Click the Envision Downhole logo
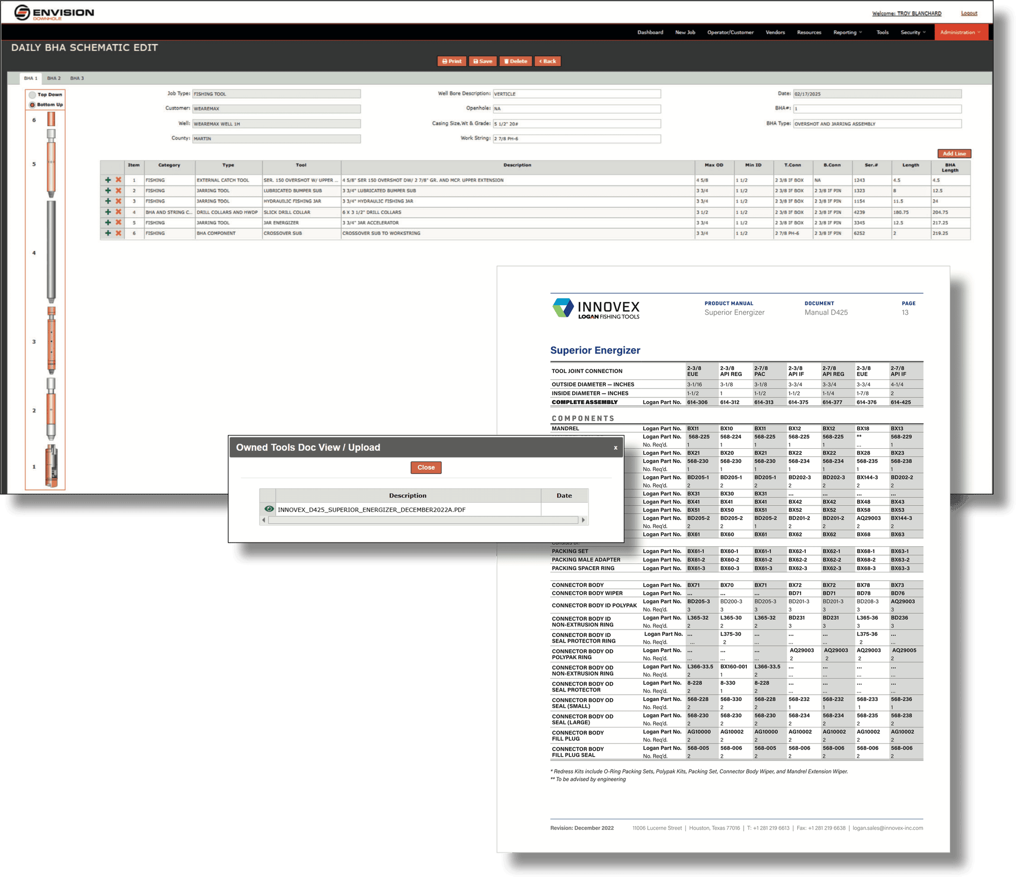Image resolution: width=1017 pixels, height=878 pixels. click(54, 13)
